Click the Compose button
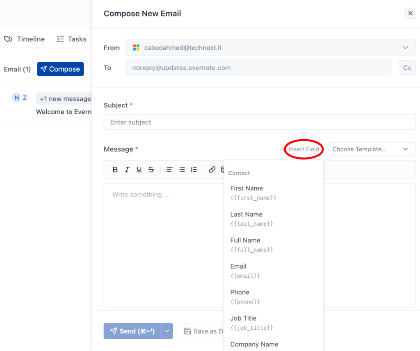Image resolution: width=420 pixels, height=351 pixels. [x=60, y=69]
